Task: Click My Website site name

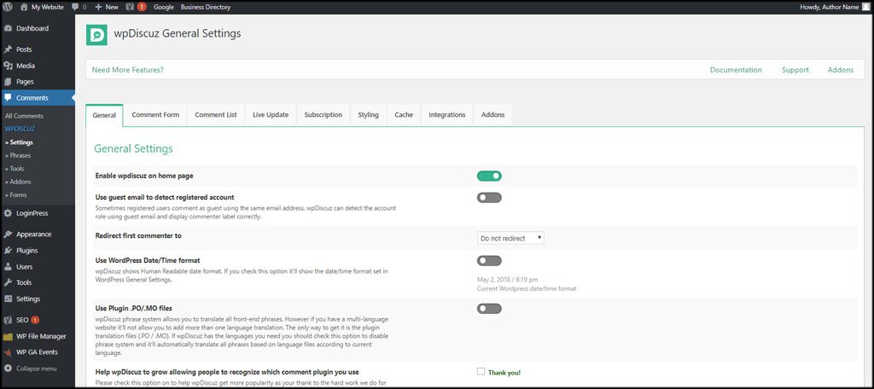Action: pyautogui.click(x=48, y=7)
